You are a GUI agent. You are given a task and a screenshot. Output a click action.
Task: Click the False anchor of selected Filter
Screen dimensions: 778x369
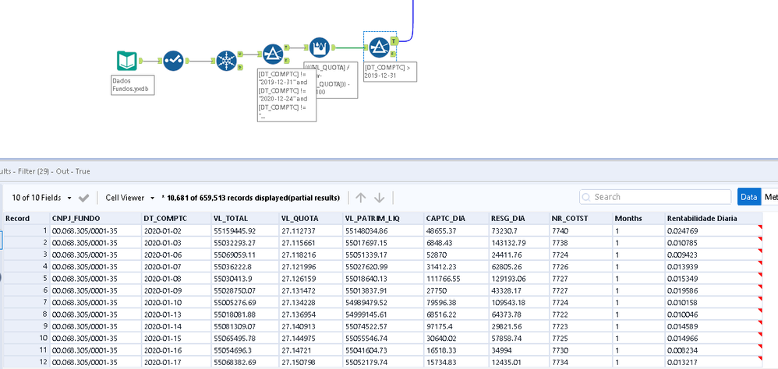[393, 54]
